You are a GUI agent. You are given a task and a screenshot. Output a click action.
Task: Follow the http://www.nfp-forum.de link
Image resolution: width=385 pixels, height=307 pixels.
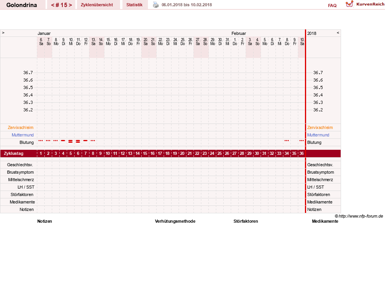361,216
